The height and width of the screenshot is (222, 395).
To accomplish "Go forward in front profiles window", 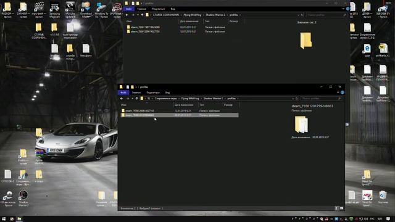I will [x=128, y=99].
